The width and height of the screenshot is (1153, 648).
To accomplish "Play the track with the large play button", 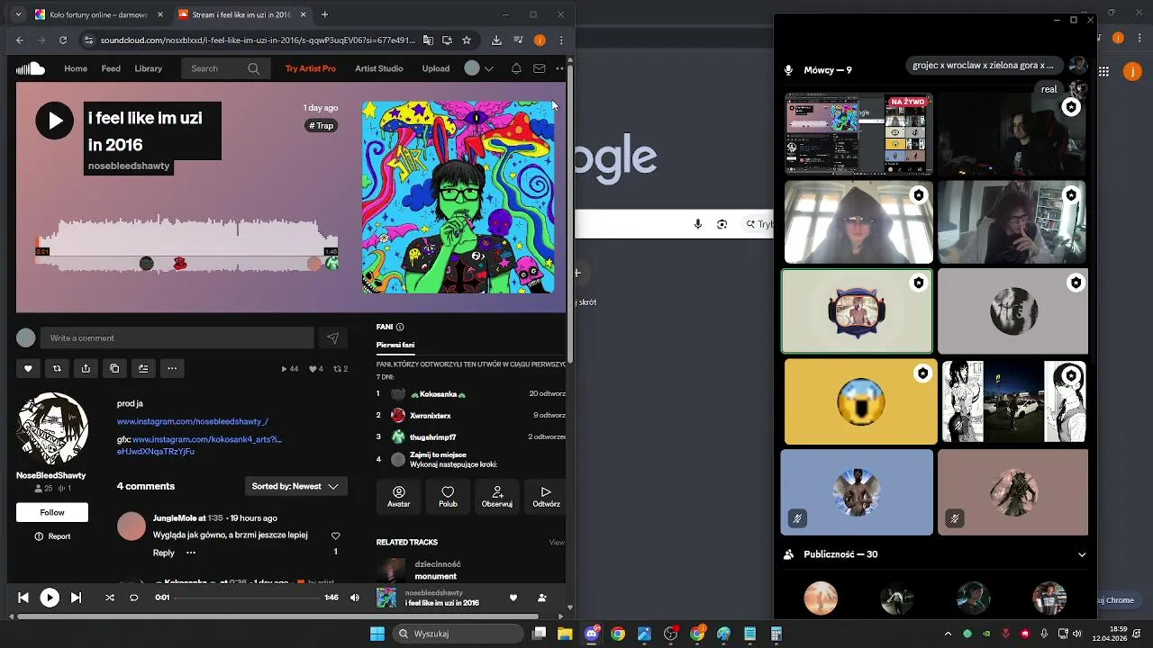I will (x=55, y=121).
